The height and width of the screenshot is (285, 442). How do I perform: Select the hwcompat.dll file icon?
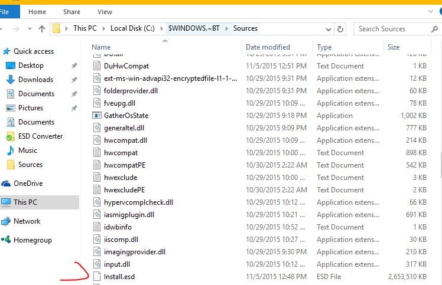point(97,140)
